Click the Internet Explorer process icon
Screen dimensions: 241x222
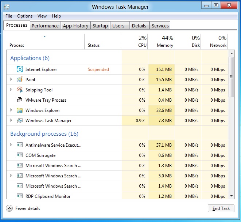20,69
